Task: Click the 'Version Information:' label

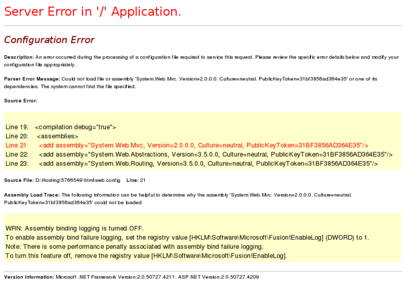Action: (x=29, y=277)
